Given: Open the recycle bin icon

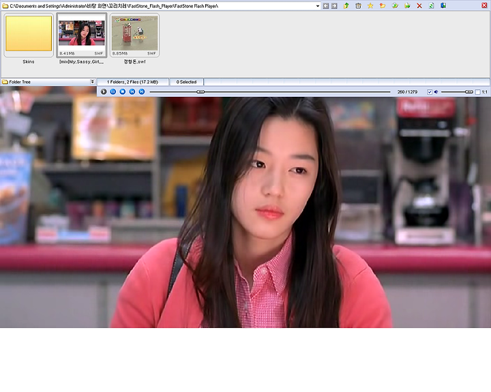Looking at the screenshot, I should point(358,5).
